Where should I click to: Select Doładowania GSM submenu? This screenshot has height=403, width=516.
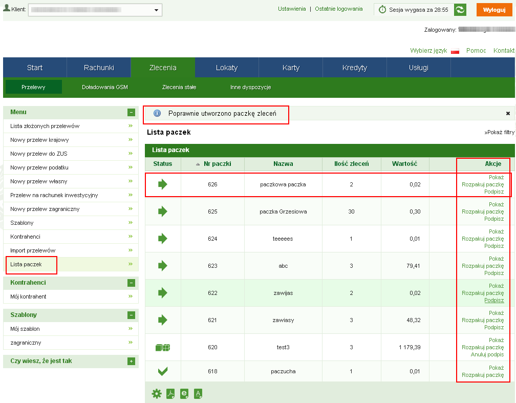tap(104, 87)
